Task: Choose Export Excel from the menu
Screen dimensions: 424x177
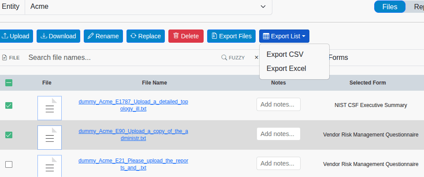Action: click(x=286, y=68)
